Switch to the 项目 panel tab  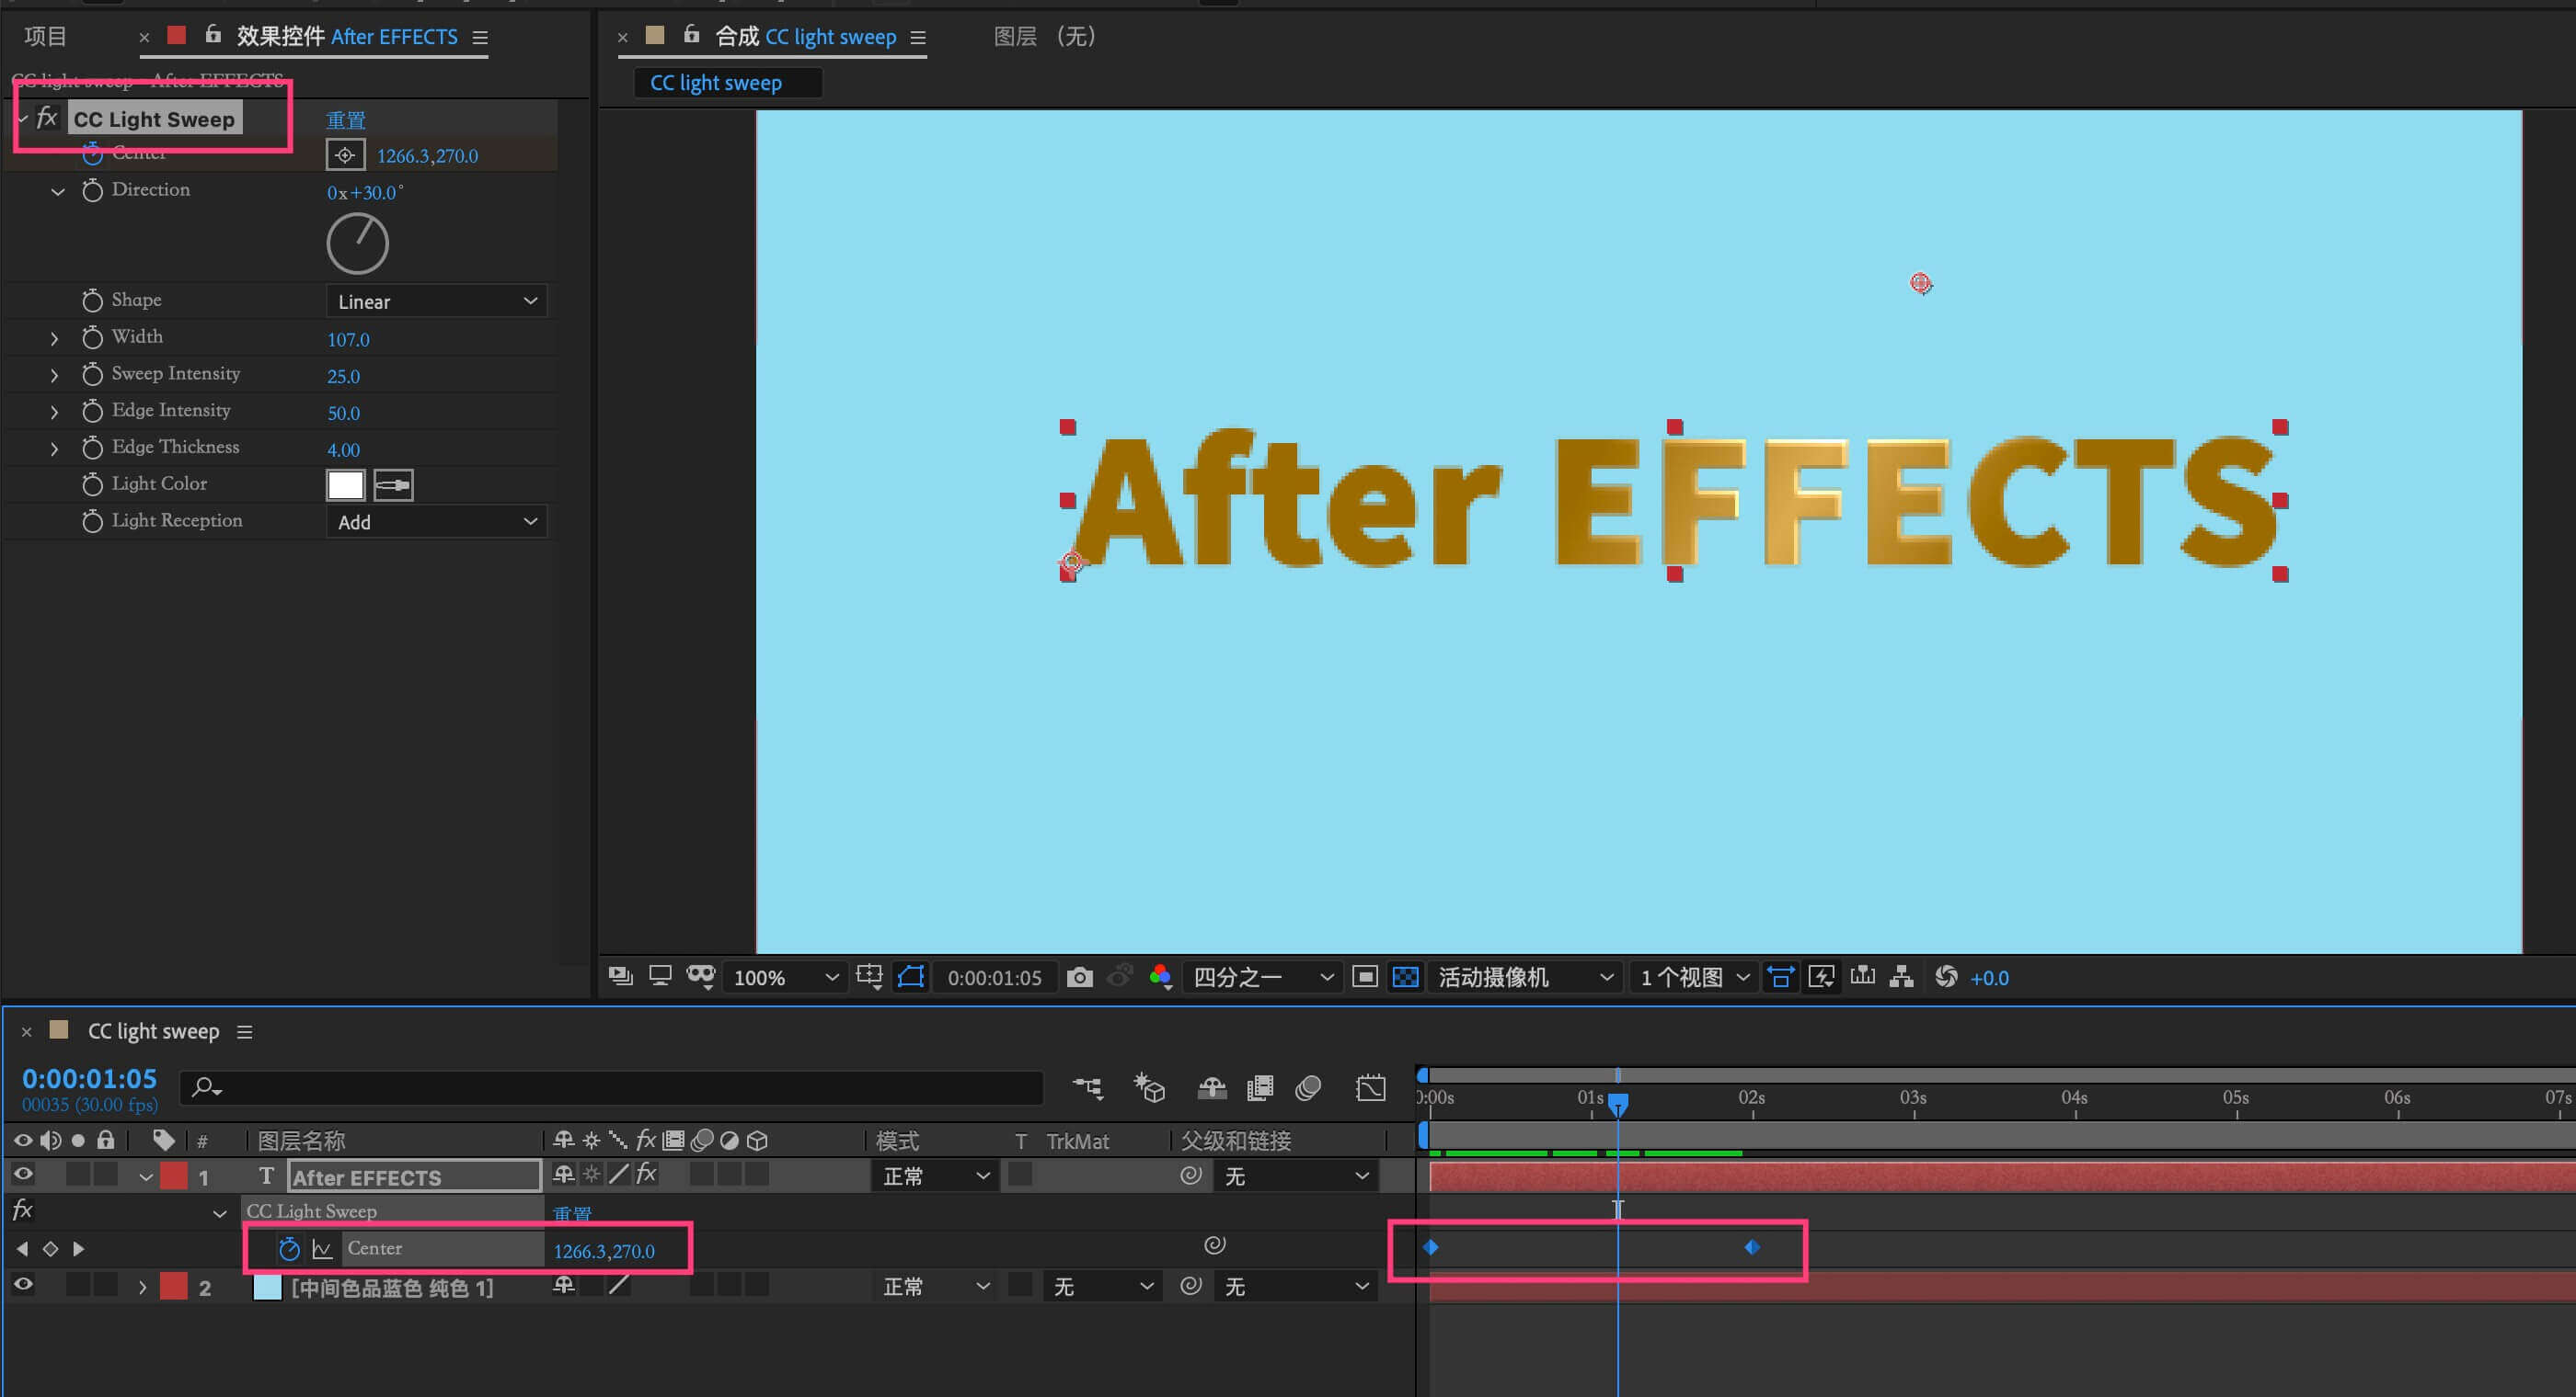click(45, 37)
